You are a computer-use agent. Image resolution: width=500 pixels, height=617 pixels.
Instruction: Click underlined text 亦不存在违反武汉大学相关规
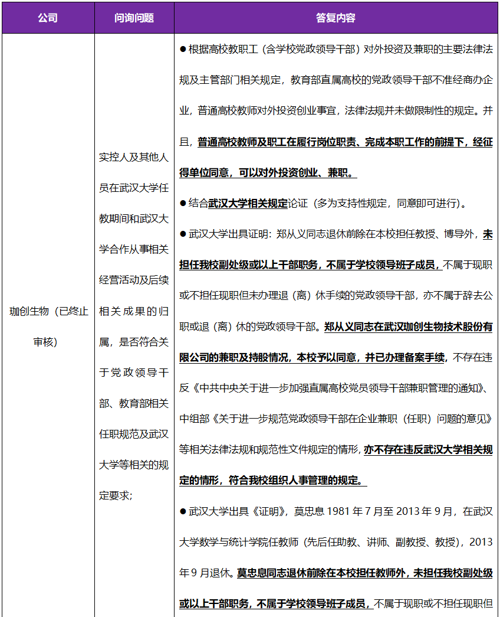[429, 450]
